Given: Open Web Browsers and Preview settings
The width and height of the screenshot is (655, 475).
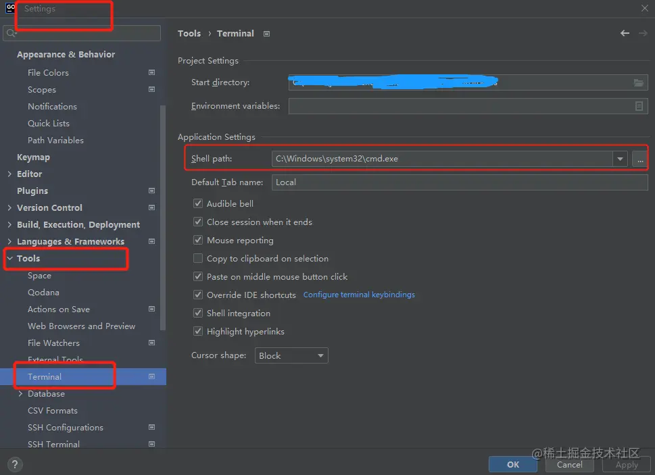Looking at the screenshot, I should (82, 326).
